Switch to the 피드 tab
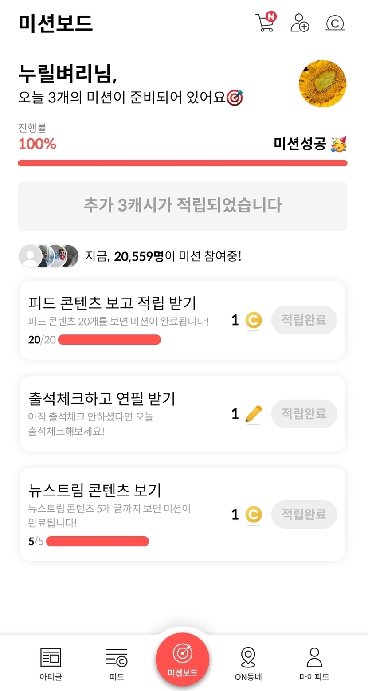368x691 pixels. click(117, 664)
